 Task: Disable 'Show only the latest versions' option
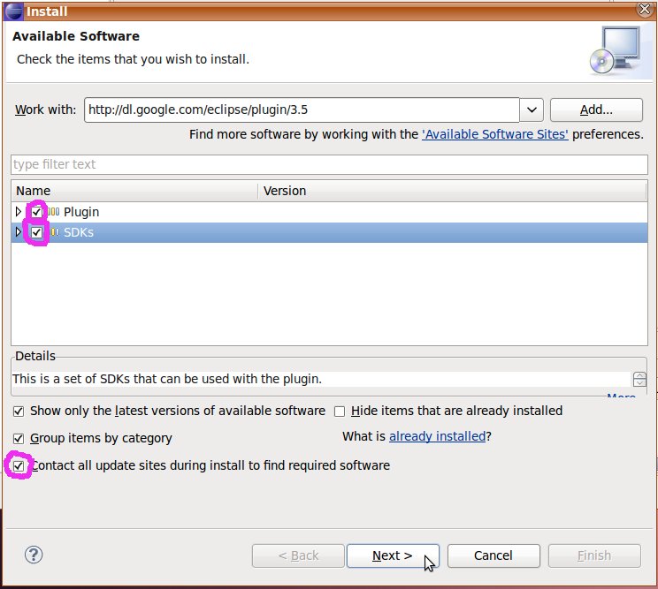coord(19,412)
